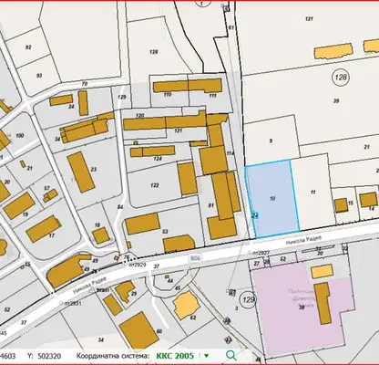This screenshot has height=365, width=379.
Task: Select the large building on parcel 23
Action: (x=81, y=172)
